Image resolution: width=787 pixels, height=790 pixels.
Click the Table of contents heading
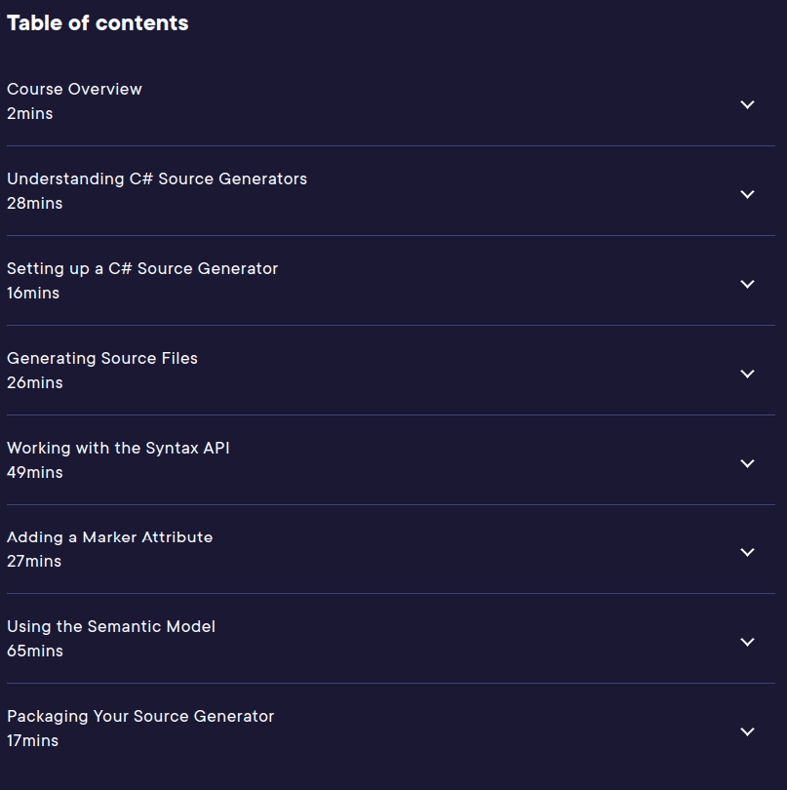[98, 23]
